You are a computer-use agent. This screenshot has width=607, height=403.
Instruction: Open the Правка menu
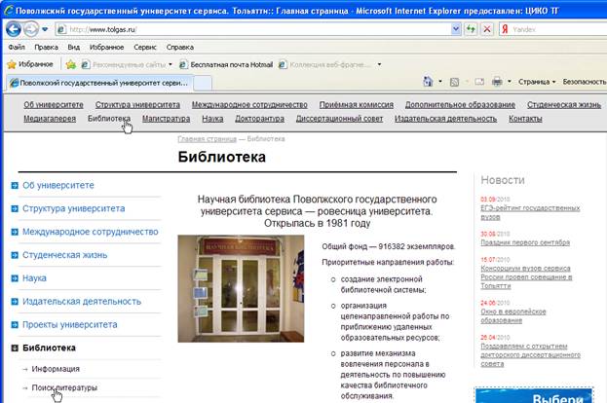pyautogui.click(x=46, y=47)
